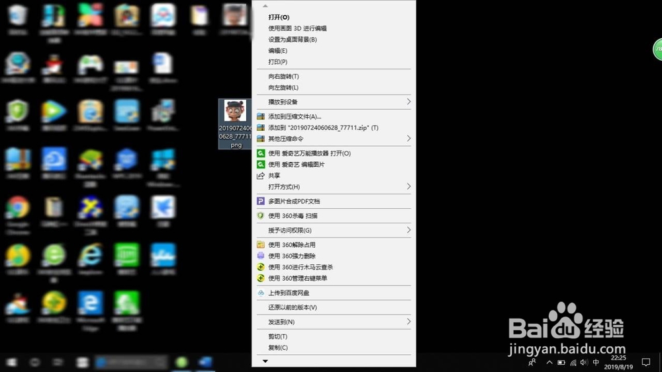Rotate image right with 向右旋转(T)
The height and width of the screenshot is (372, 662).
coord(283,76)
